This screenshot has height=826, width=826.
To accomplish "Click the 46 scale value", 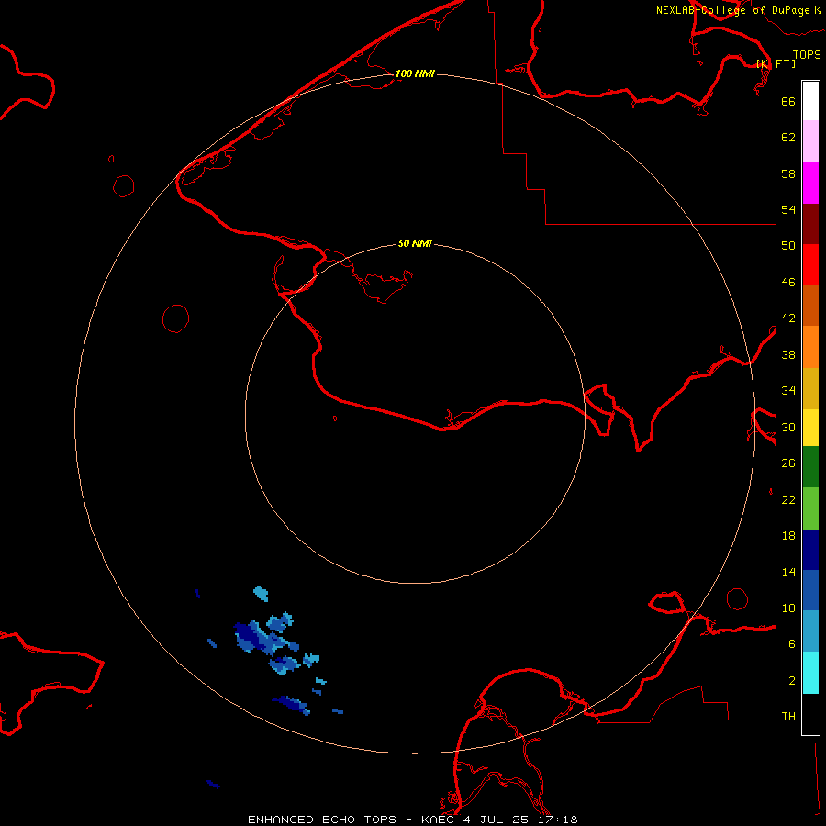I will (788, 283).
